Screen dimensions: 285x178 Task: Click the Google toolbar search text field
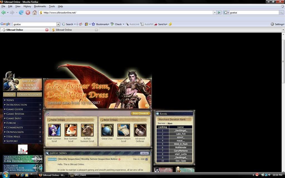tap(35, 24)
